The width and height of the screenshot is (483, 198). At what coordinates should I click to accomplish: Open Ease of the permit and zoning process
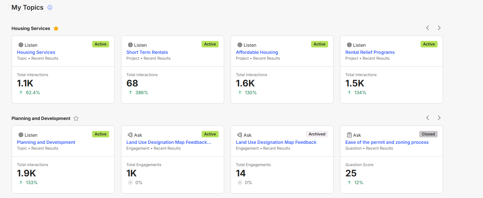click(x=387, y=142)
